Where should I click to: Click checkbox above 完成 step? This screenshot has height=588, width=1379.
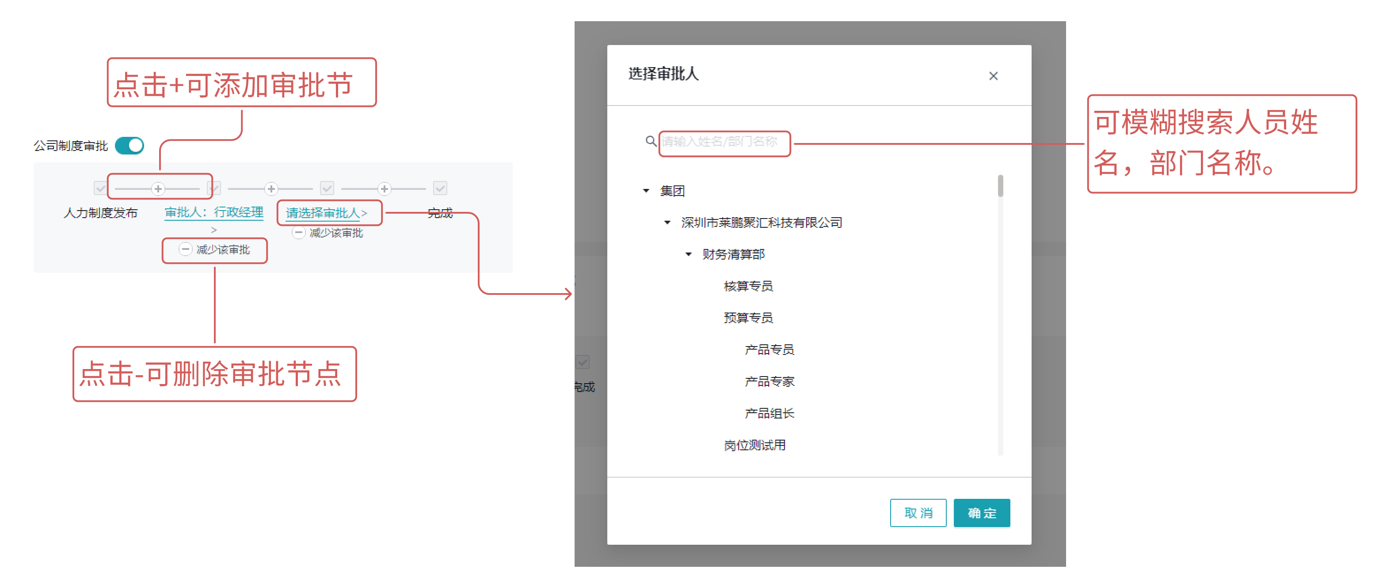(x=440, y=188)
